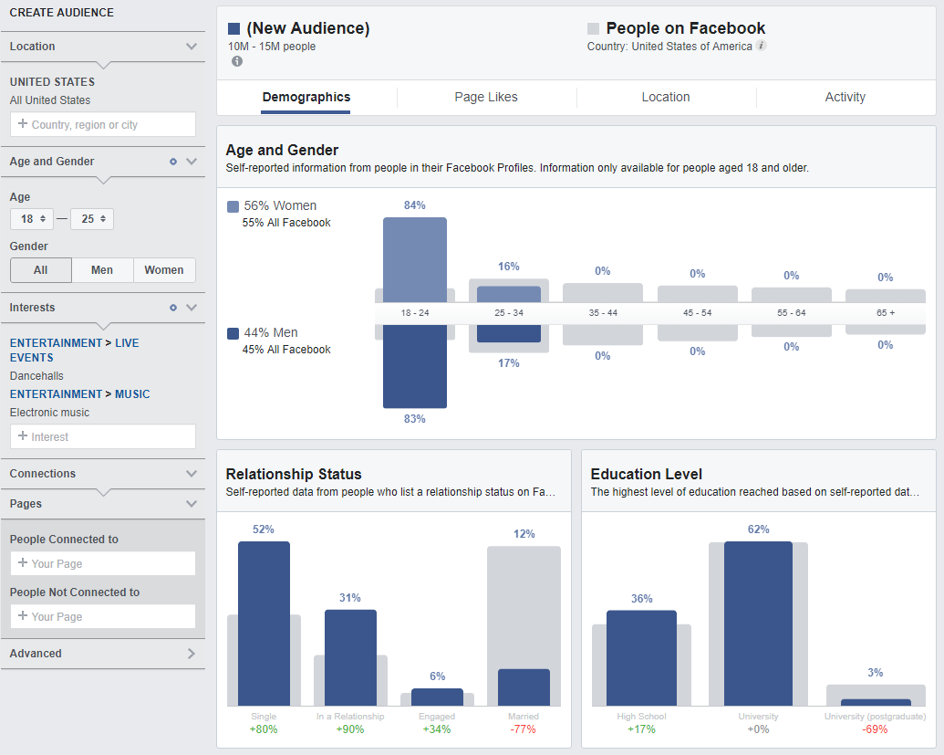The width and height of the screenshot is (944, 755).
Task: Click the LIVE EVENTS category link
Action: pos(74,350)
